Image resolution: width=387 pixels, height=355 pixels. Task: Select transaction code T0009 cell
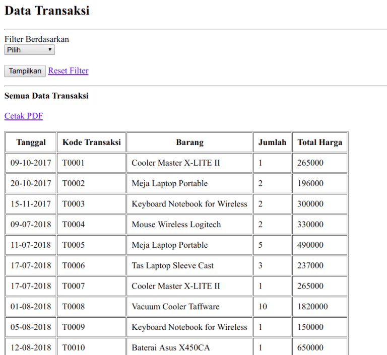click(x=91, y=327)
